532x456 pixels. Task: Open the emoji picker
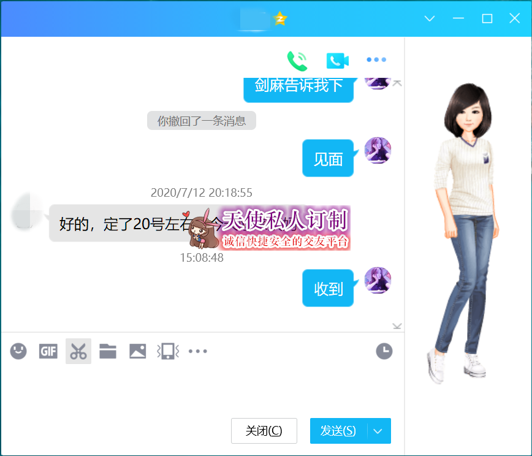pos(18,351)
